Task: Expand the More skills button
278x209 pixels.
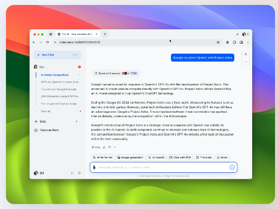Action: coord(222,157)
